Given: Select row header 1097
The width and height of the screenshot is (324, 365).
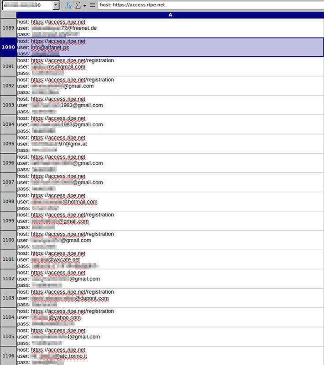Looking at the screenshot, I should [x=8, y=182].
